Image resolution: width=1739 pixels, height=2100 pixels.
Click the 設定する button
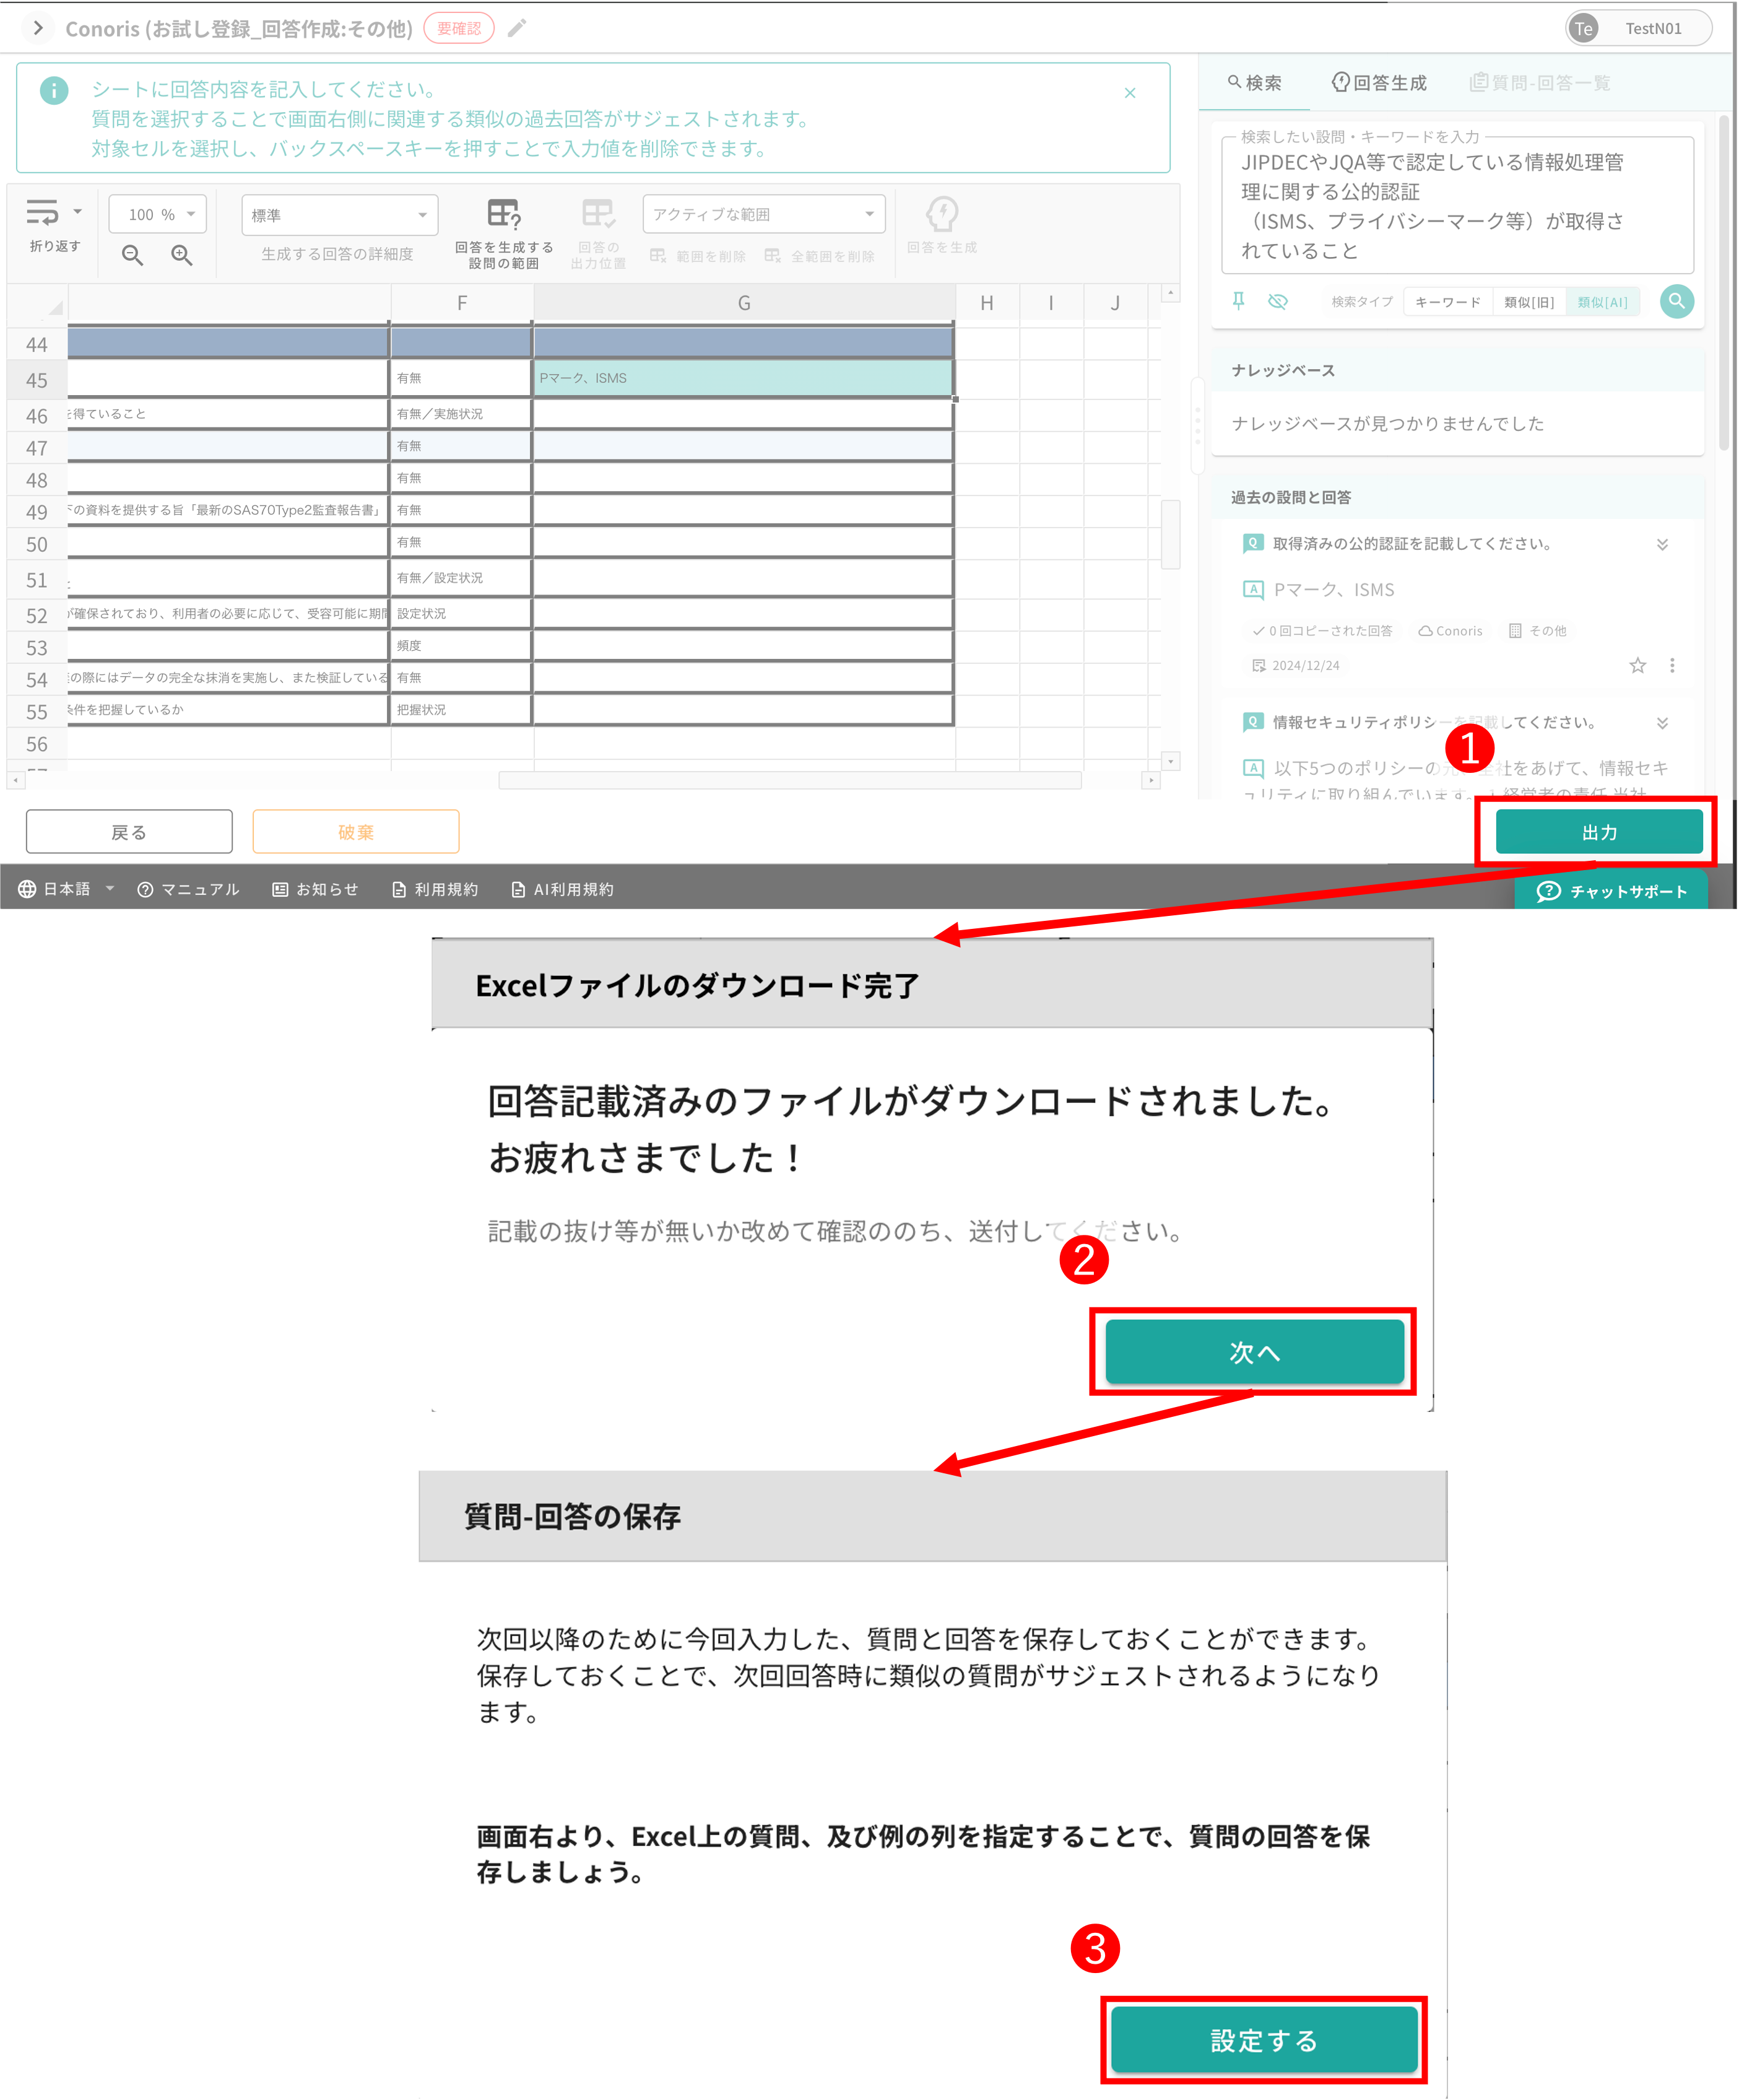[1264, 2041]
